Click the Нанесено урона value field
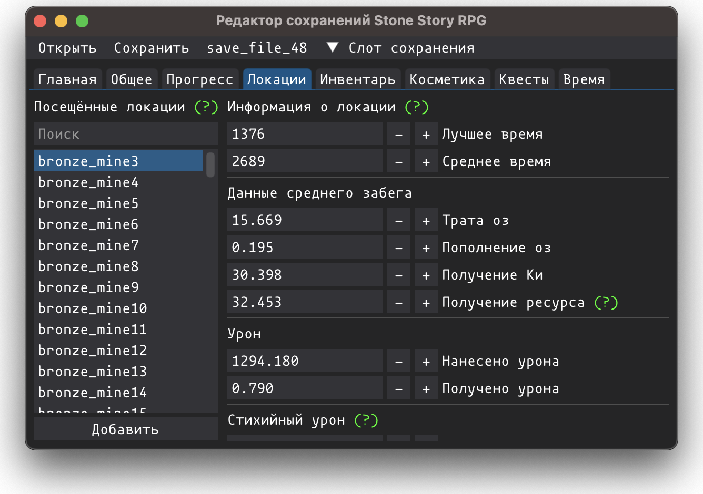 click(x=305, y=361)
